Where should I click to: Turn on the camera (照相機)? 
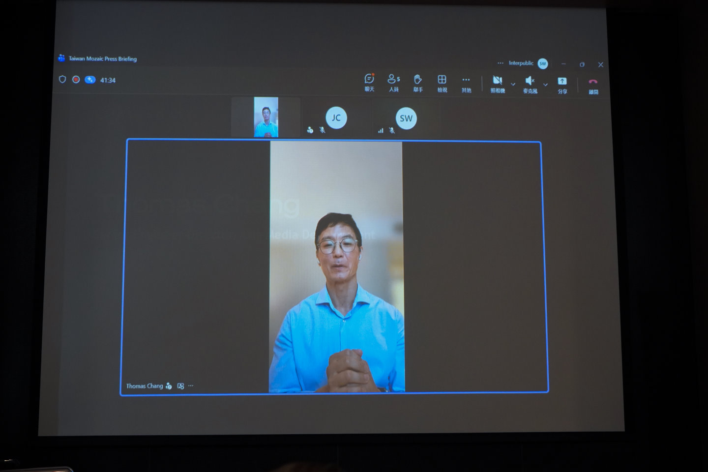[x=497, y=83]
